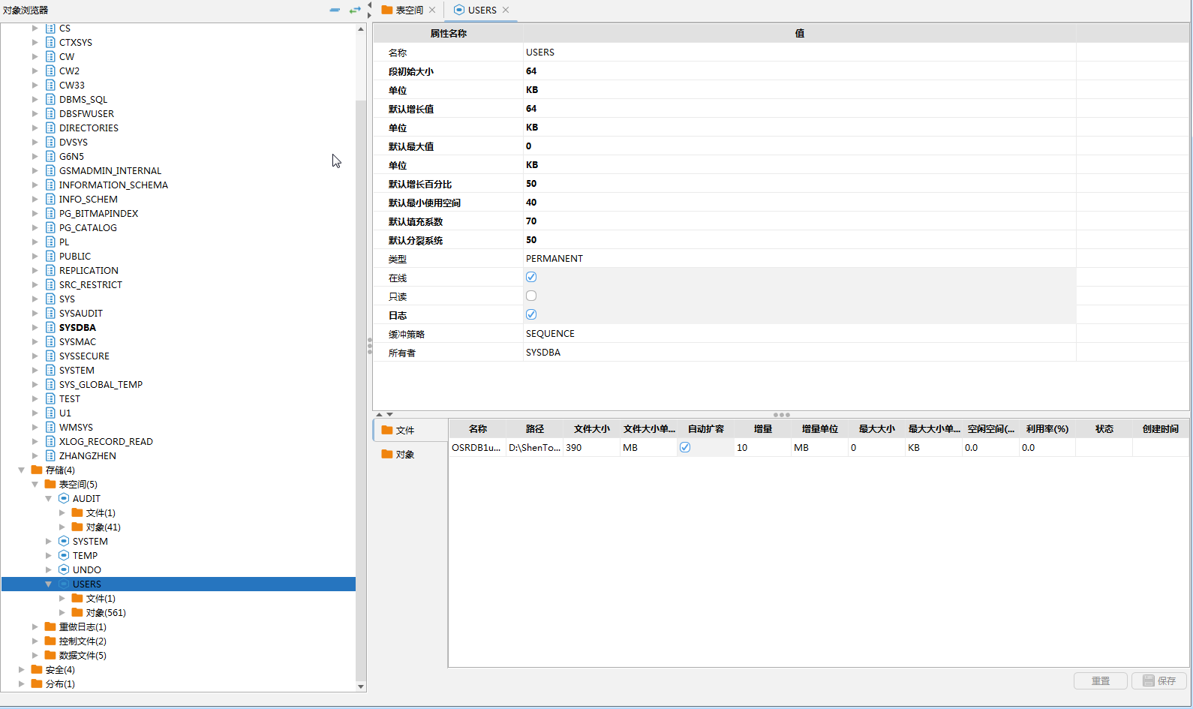Enable the 只读 (read-only) checkbox

pos(531,296)
